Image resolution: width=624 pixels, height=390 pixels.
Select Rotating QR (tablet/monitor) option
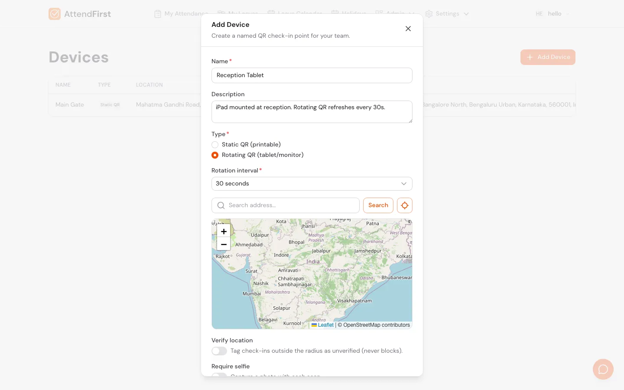click(x=215, y=155)
